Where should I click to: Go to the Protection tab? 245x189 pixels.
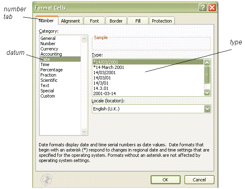(162, 21)
